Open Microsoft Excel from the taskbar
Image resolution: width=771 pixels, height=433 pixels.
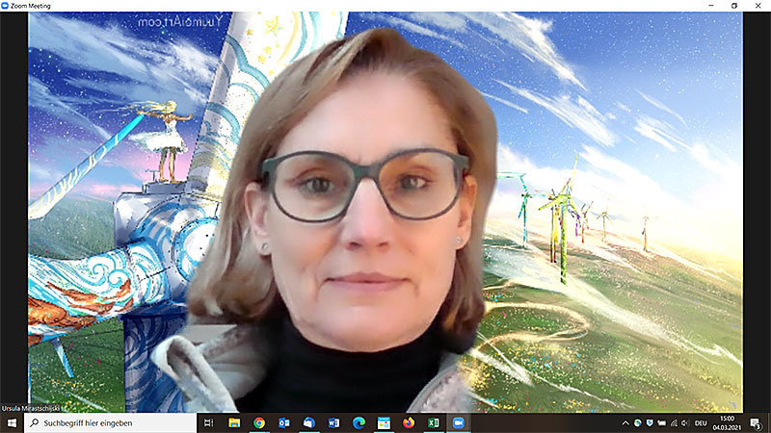433,422
